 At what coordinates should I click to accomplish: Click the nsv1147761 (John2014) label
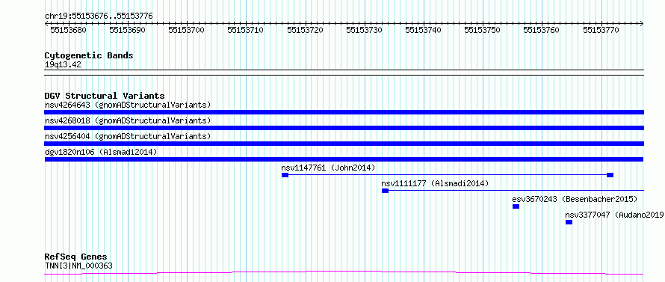tap(329, 168)
